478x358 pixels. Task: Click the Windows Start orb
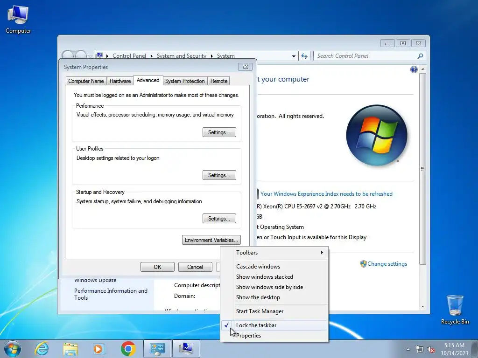click(x=12, y=349)
